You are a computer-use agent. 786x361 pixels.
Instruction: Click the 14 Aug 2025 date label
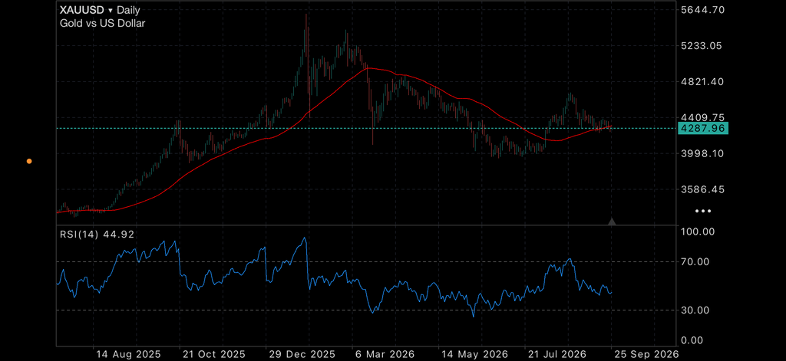point(128,354)
